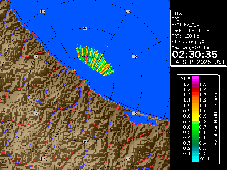Image resolution: width=227 pixels, height=170 pixels.
Task: Click the magenta >1.5 legend swatch
Action: pos(195,79)
